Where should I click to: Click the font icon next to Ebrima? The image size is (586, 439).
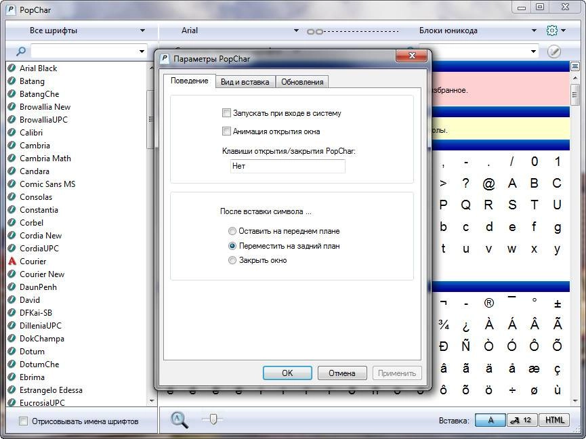12,377
